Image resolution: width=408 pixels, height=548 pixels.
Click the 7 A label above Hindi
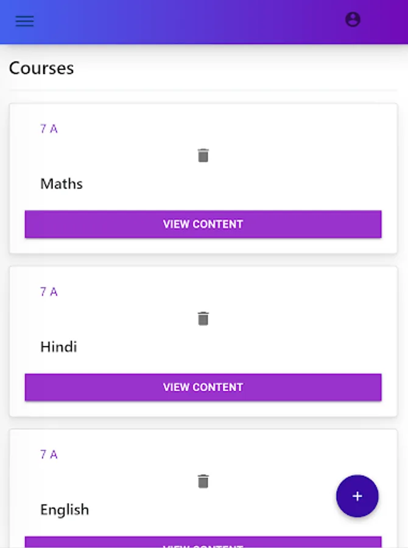tap(49, 292)
